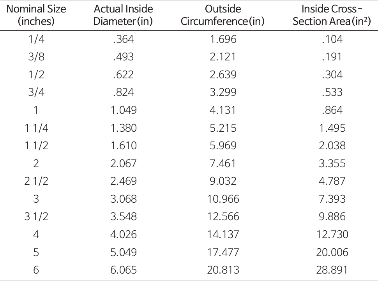
Task: Click the 17.477 outside circumference cell
Action: pos(223,252)
